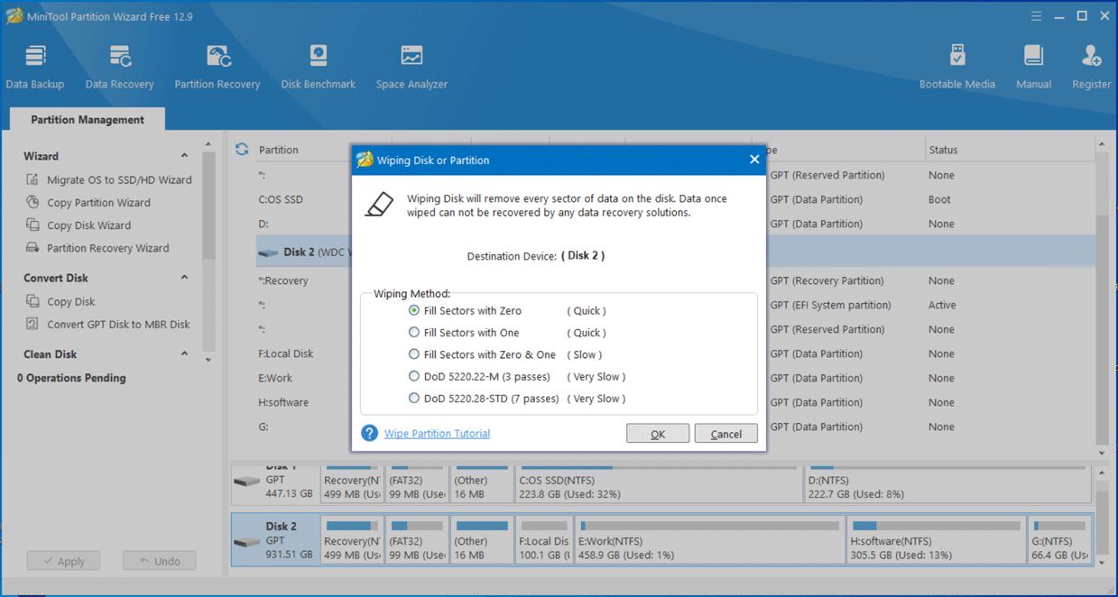Open the Data Backup tool
This screenshot has width=1118, height=597.
(35, 67)
